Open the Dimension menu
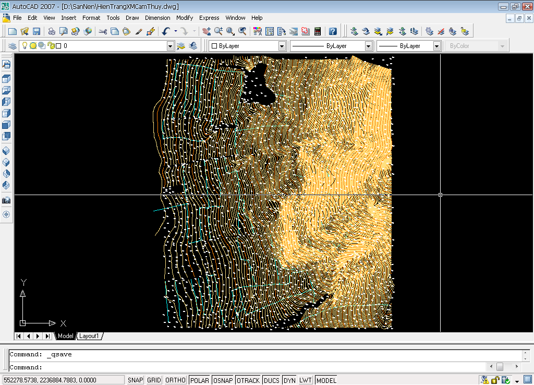534x385 pixels. [157, 18]
